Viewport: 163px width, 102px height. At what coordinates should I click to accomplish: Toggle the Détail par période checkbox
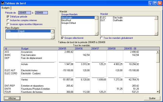point(8,17)
